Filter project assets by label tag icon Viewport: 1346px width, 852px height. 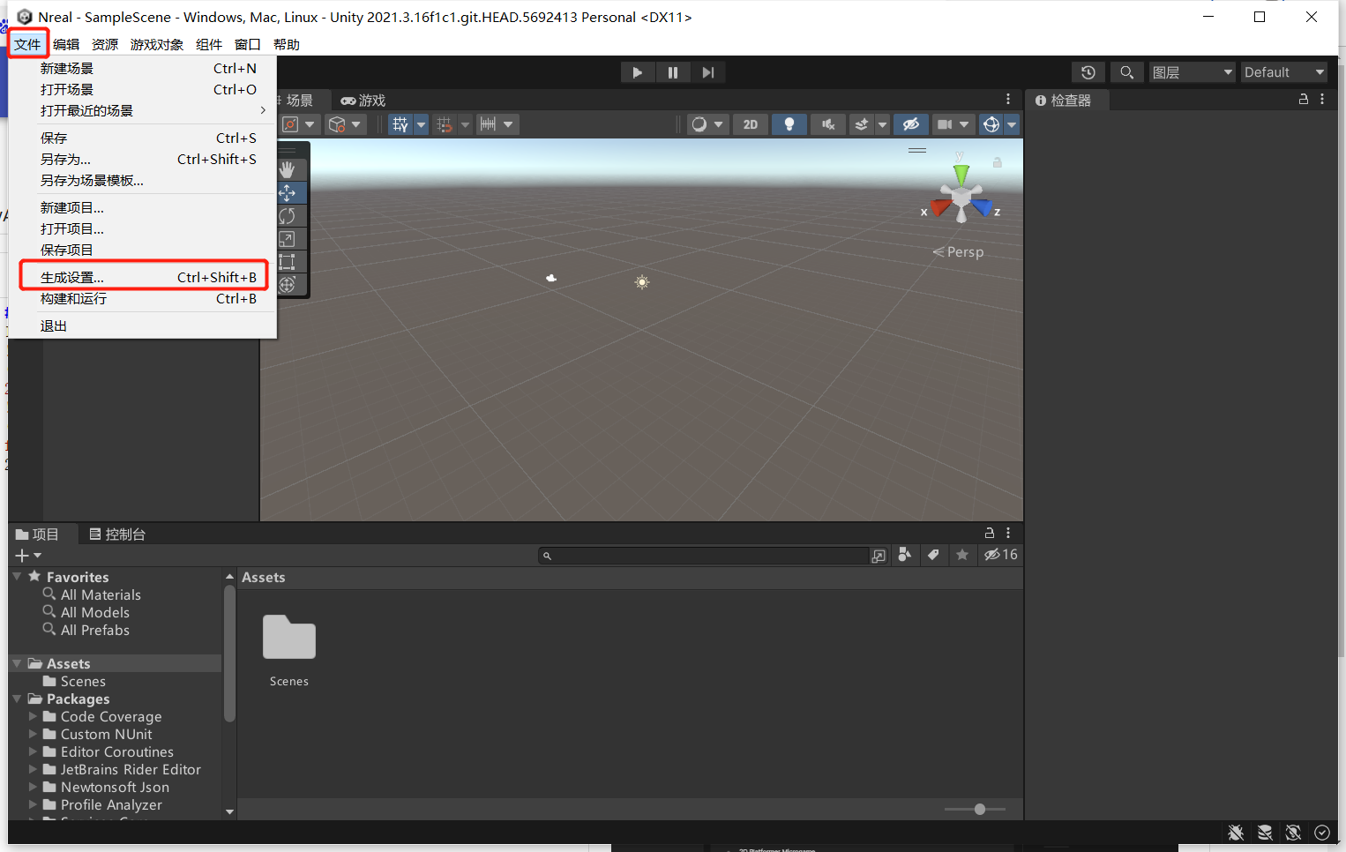(934, 554)
